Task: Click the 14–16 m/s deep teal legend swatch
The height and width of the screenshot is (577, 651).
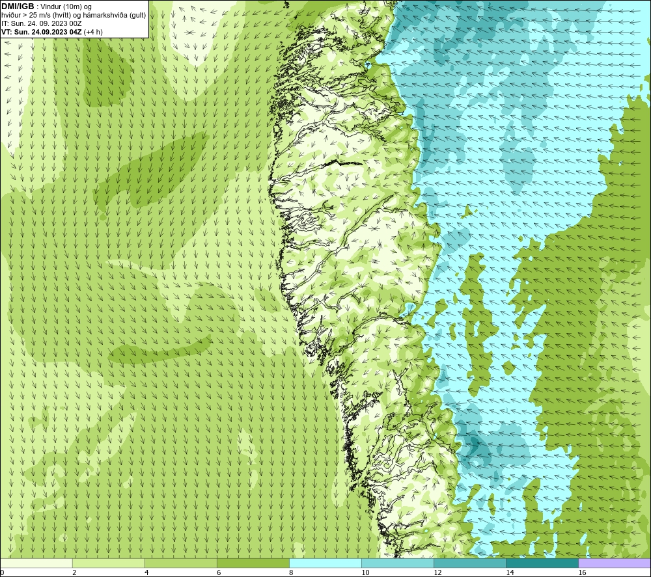Action: tap(542, 563)
